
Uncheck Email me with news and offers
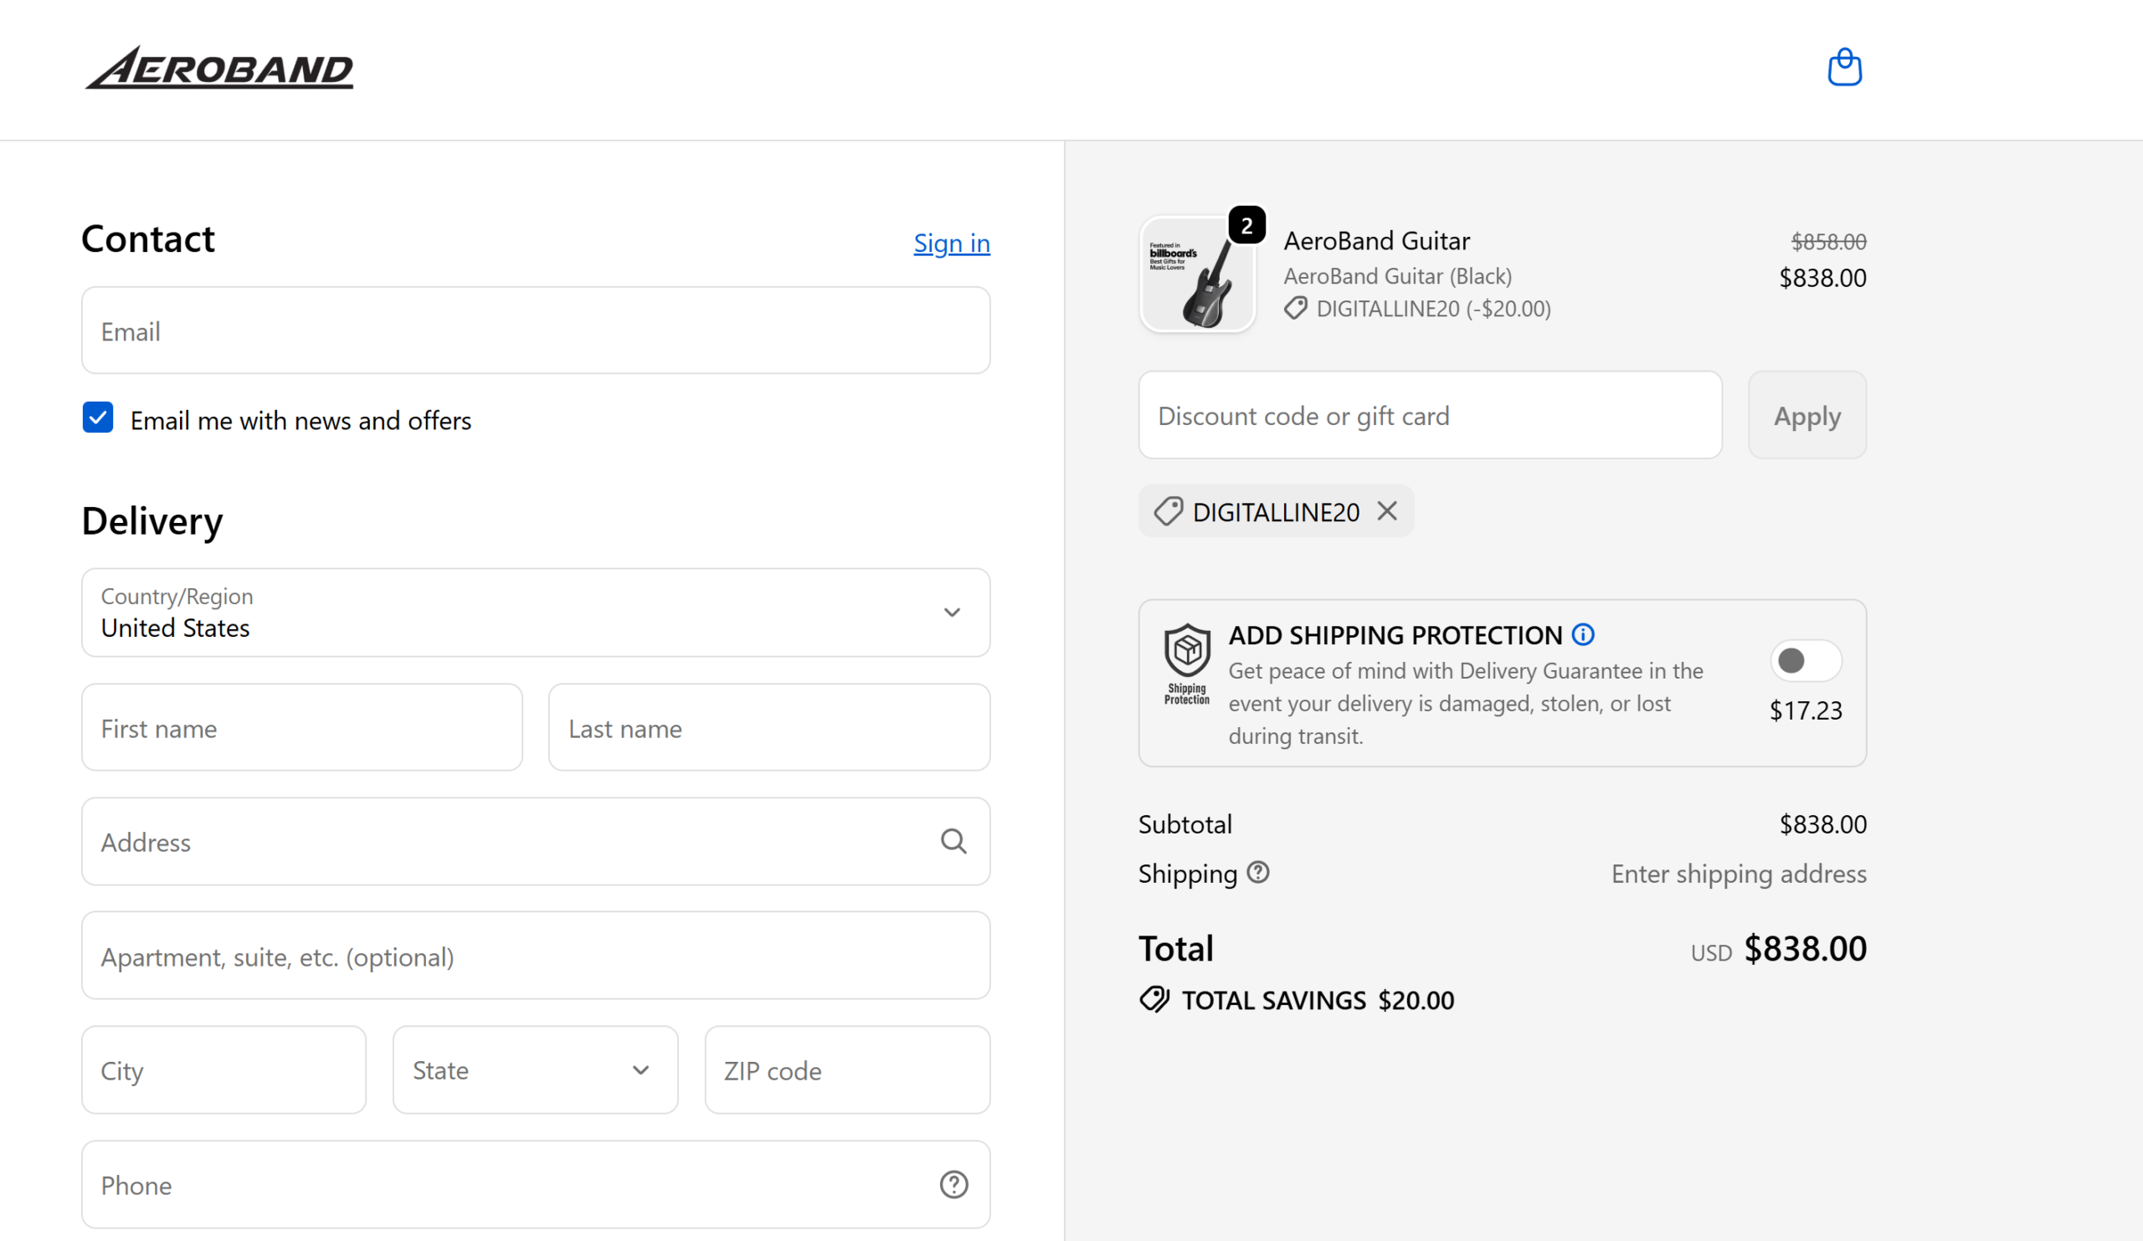[98, 418]
